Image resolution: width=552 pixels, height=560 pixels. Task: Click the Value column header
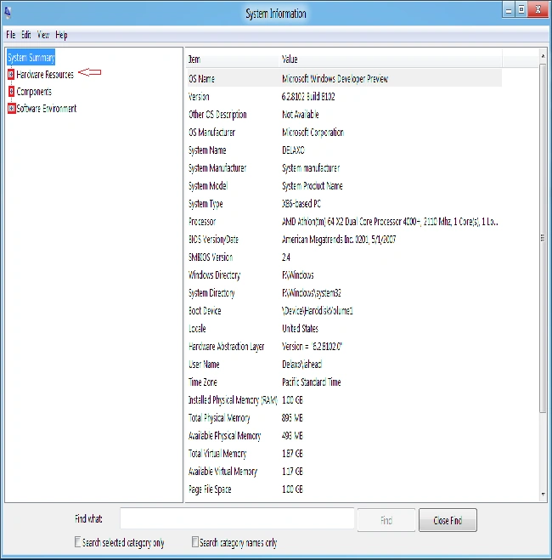click(390, 59)
